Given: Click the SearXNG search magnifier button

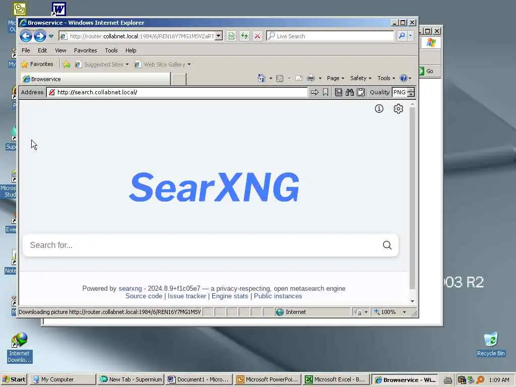Looking at the screenshot, I should click(388, 245).
